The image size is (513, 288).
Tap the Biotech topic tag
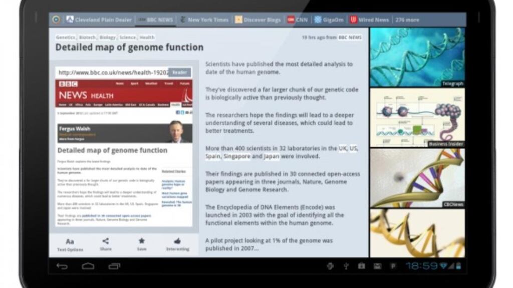tap(87, 37)
